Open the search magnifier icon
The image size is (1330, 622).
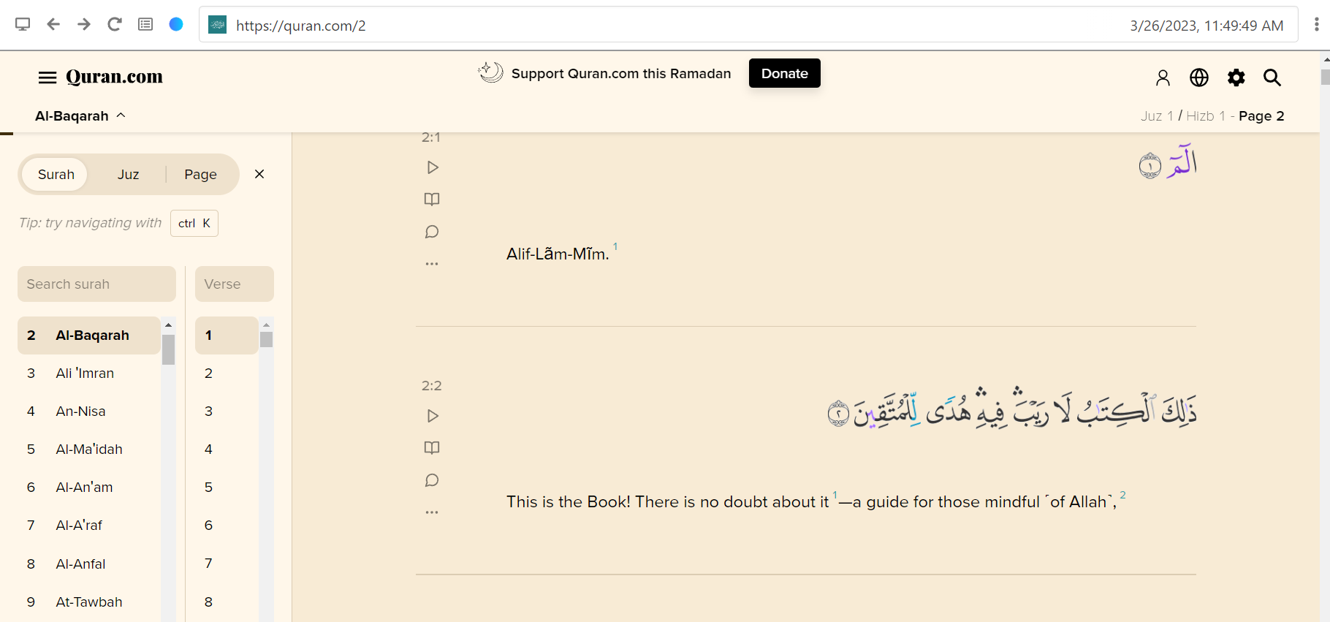pyautogui.click(x=1272, y=77)
